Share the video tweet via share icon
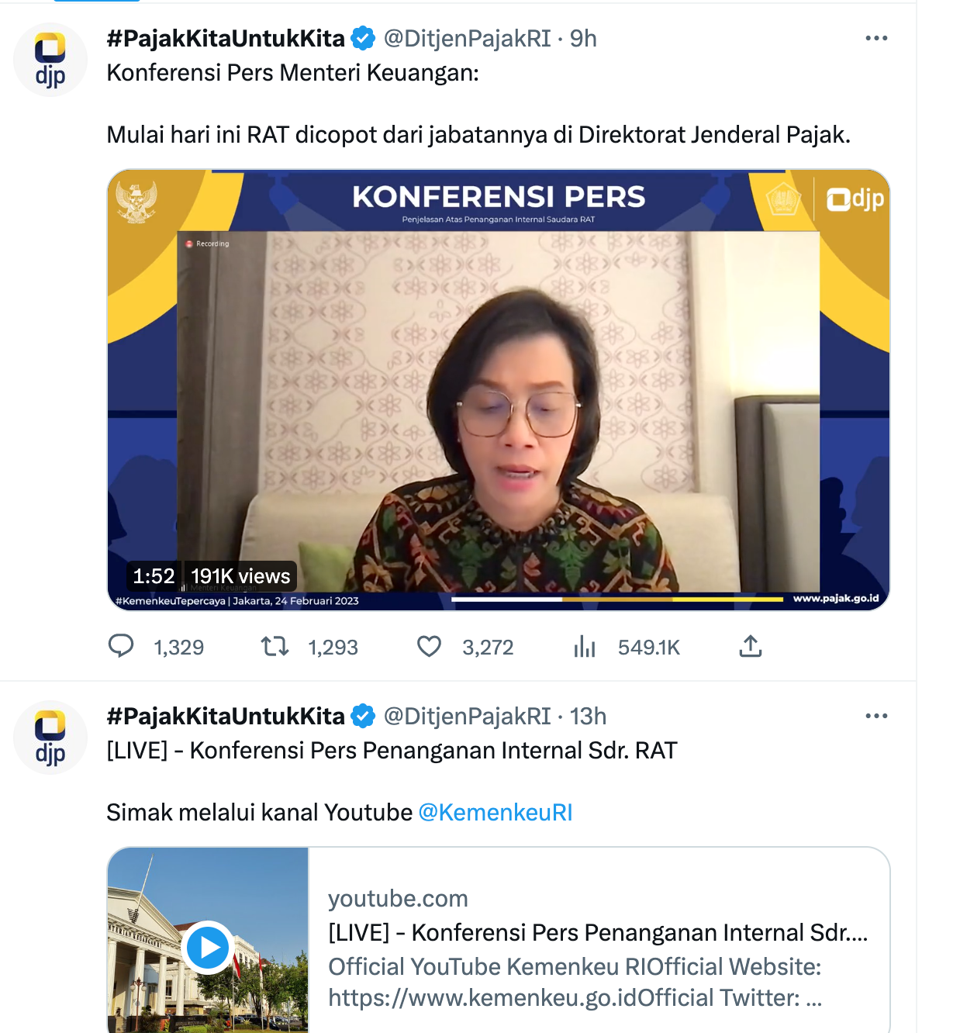The height and width of the screenshot is (1033, 960). [750, 645]
